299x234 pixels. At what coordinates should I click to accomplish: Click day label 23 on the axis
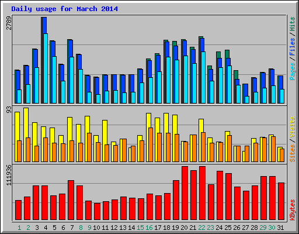point(210,228)
